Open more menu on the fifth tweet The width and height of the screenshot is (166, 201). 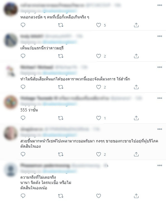[160, 129]
